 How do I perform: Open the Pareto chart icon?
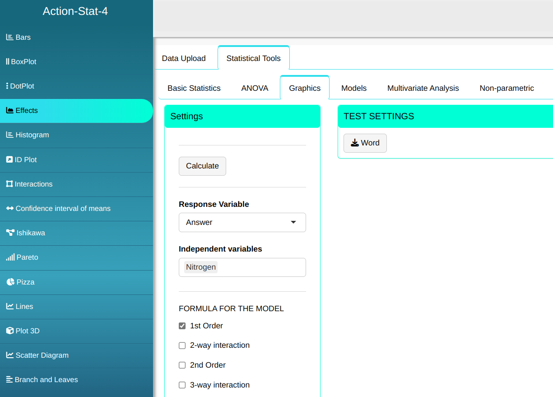[x=10, y=257]
